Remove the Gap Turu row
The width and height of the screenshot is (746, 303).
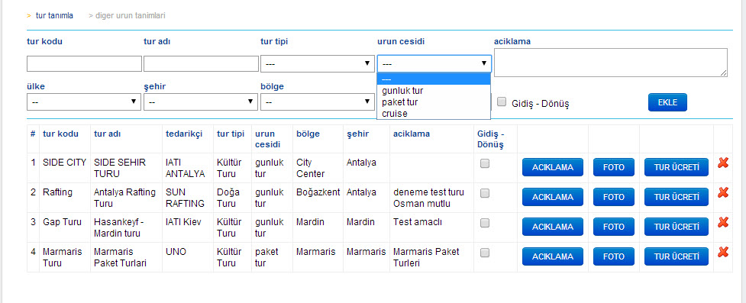point(722,222)
